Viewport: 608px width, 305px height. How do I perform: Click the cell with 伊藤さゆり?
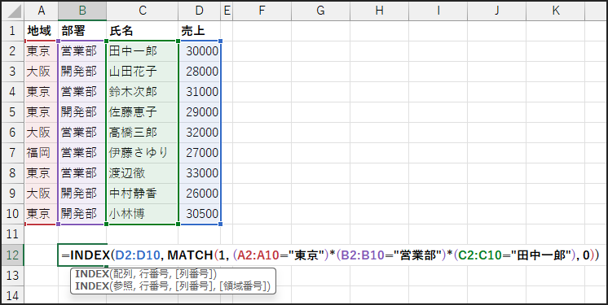(143, 153)
